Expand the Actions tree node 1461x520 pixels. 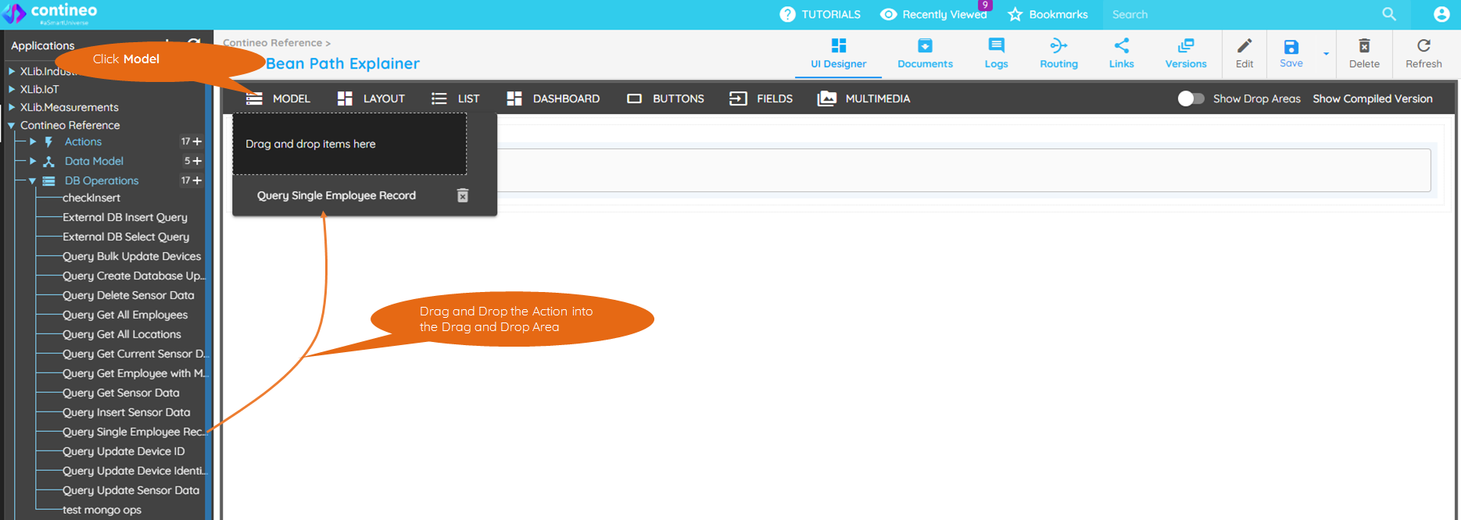pos(33,142)
